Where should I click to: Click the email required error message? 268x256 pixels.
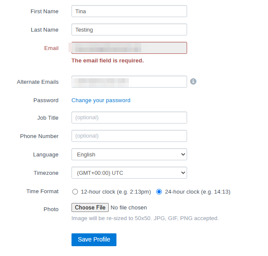click(x=107, y=61)
